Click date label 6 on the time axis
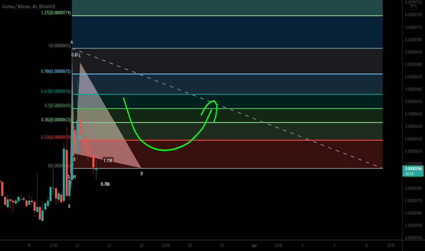The image size is (425, 251). [334, 246]
